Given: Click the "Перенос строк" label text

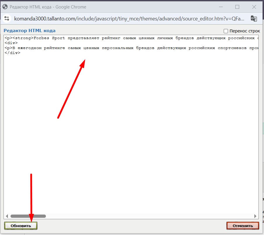Looking at the screenshot, I should pyautogui.click(x=244, y=31).
